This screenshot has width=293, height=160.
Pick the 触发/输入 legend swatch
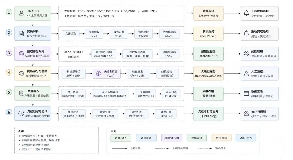tap(121, 138)
